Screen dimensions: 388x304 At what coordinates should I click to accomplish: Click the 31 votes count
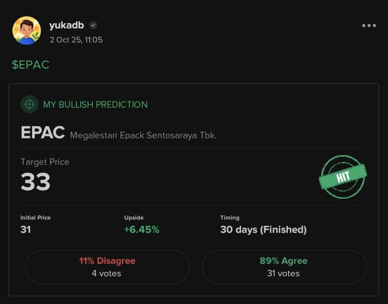coord(283,274)
